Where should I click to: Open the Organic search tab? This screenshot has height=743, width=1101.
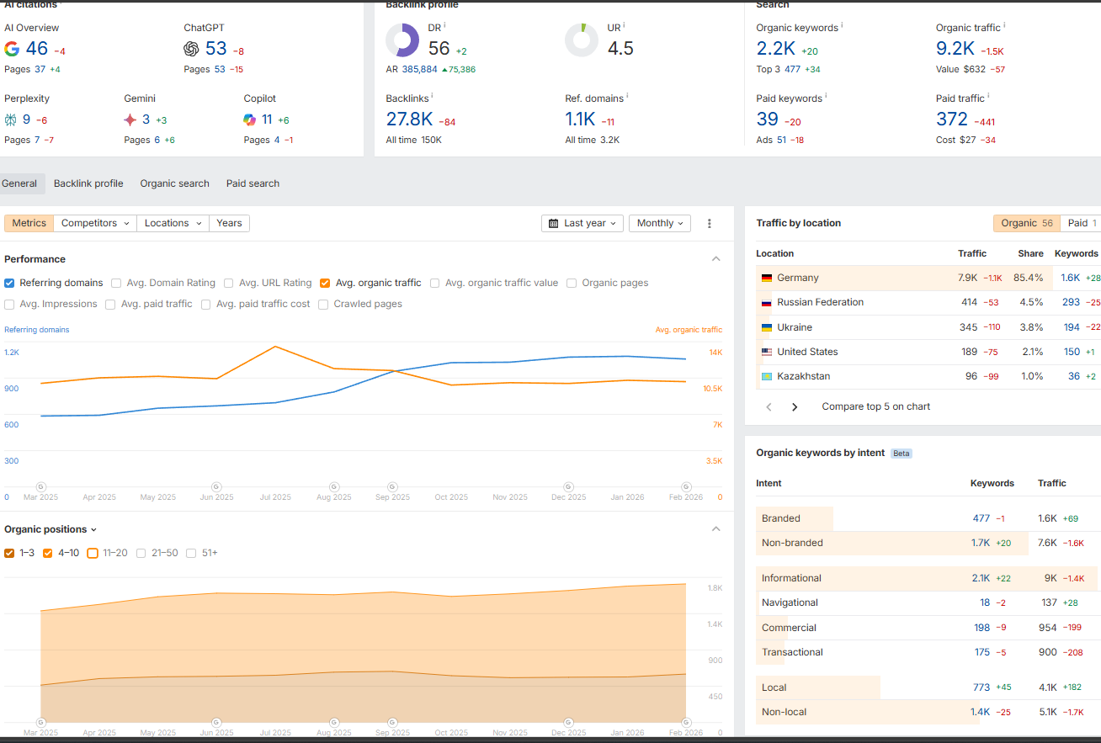pyautogui.click(x=174, y=183)
